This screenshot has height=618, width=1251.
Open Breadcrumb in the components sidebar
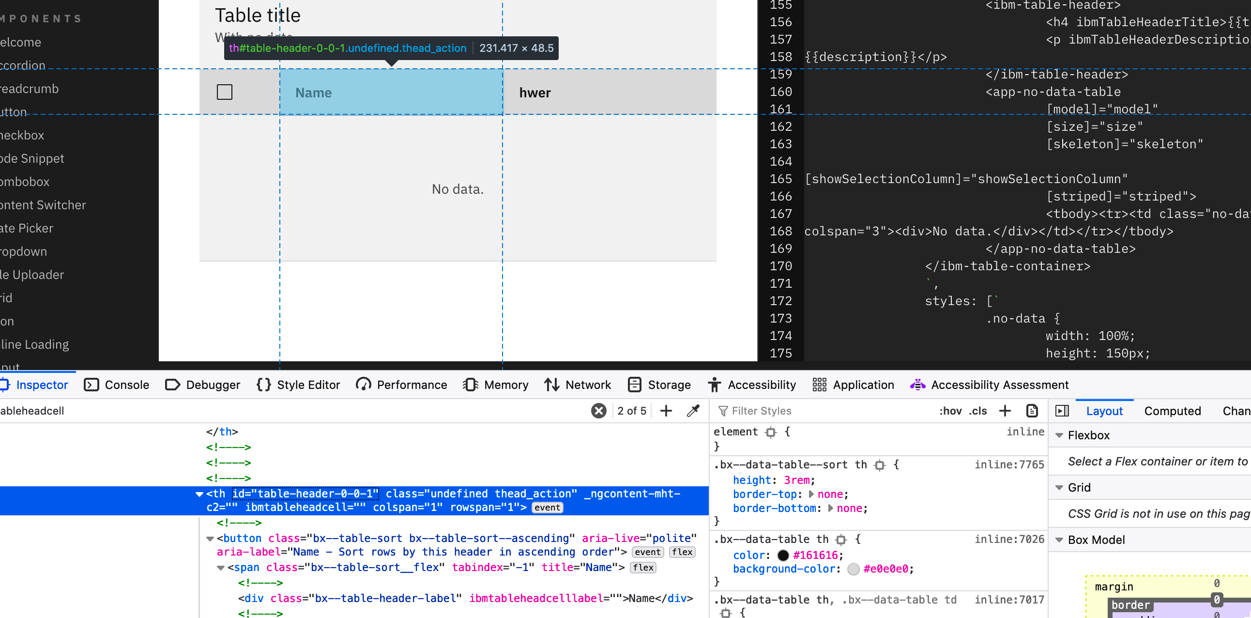click(29, 89)
